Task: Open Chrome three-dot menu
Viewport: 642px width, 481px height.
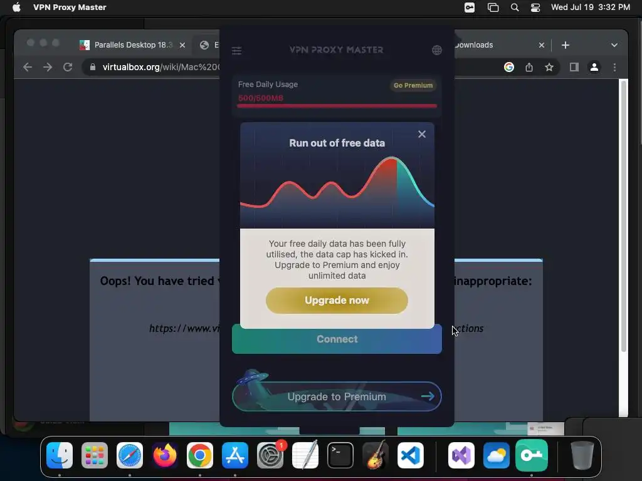Action: point(614,67)
